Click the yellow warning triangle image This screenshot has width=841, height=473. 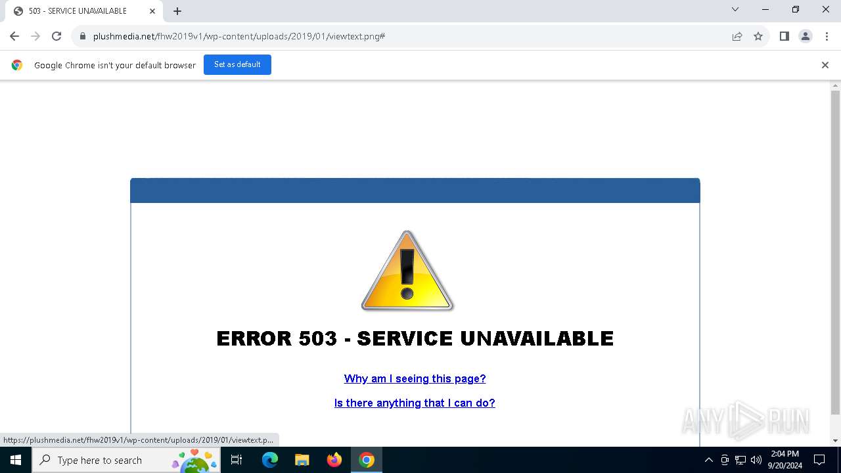pyautogui.click(x=407, y=270)
